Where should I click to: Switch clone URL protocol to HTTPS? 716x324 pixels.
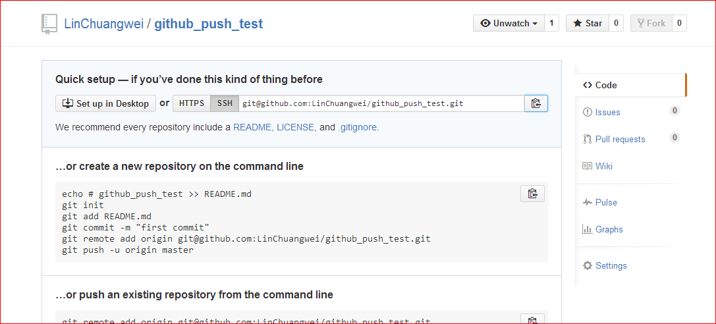tap(191, 103)
